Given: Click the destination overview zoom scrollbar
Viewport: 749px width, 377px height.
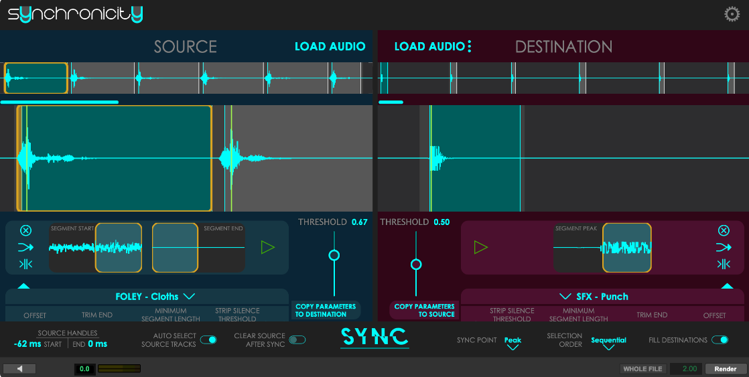Looking at the screenshot, I should pyautogui.click(x=391, y=102).
